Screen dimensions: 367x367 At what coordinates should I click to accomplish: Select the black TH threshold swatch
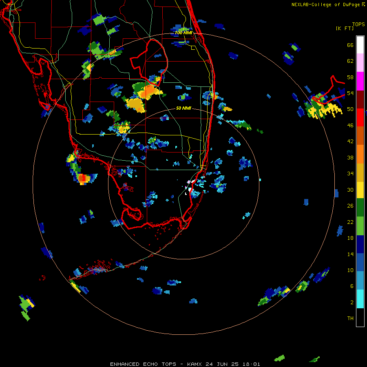pyautogui.click(x=360, y=317)
